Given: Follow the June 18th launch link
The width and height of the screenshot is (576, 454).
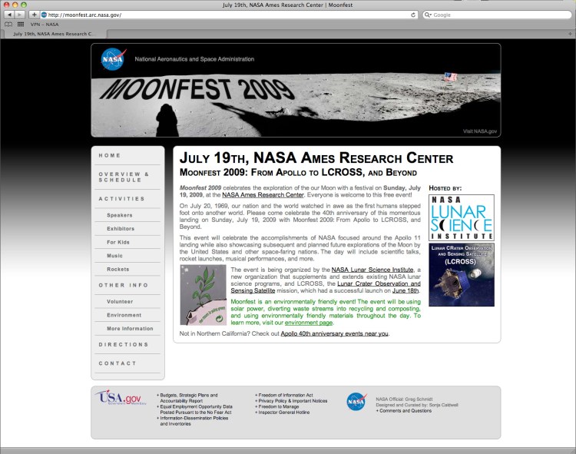Looking at the screenshot, I should pyautogui.click(x=406, y=290).
